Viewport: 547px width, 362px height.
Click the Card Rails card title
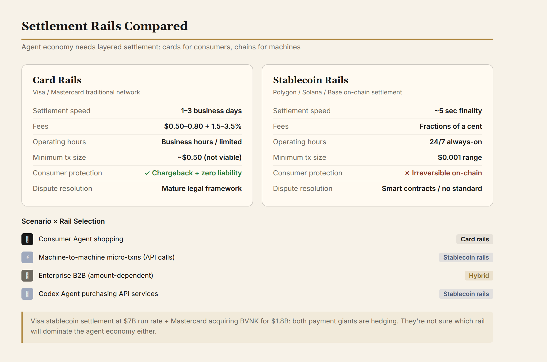coord(57,80)
